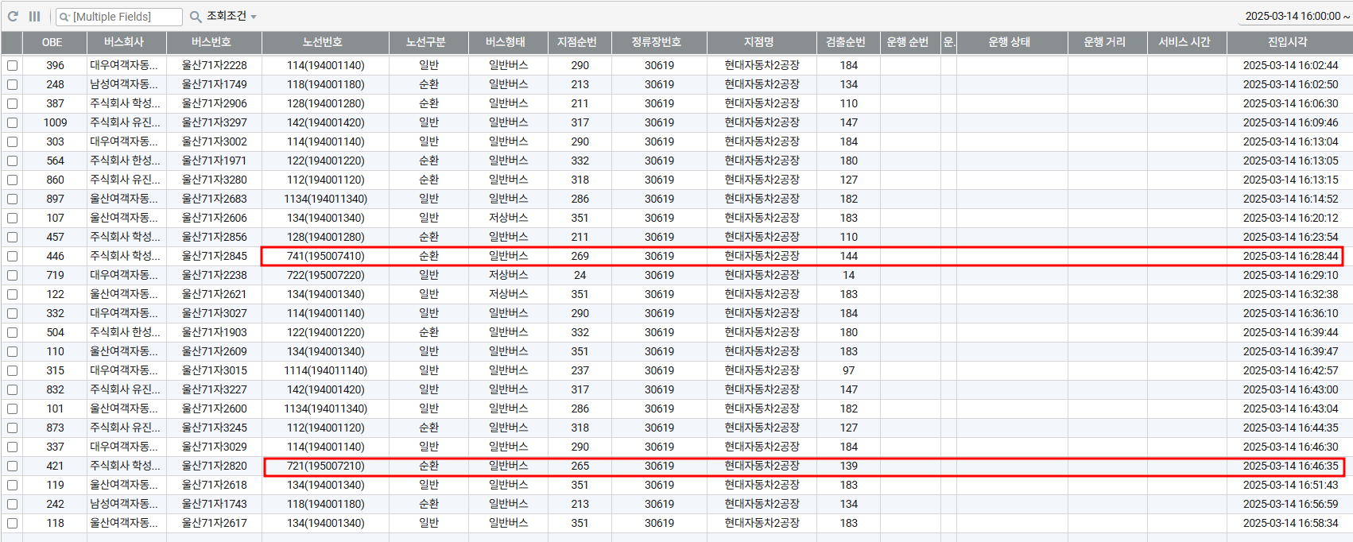Click bus number 울산71자1971

click(x=215, y=161)
